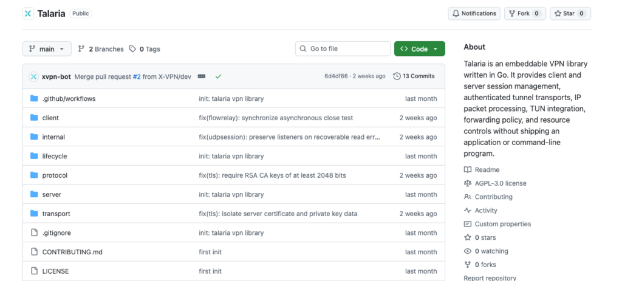Open the transport folder

pyautogui.click(x=56, y=214)
